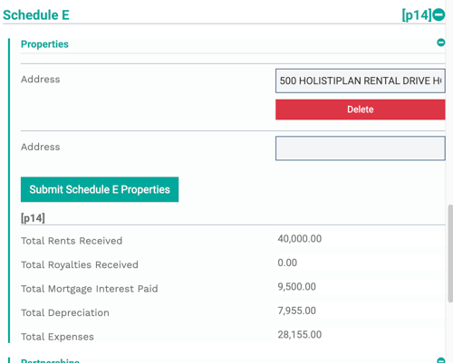Collapse the Partnerships subsection minus icon
This screenshot has width=453, height=363.
click(x=441, y=360)
